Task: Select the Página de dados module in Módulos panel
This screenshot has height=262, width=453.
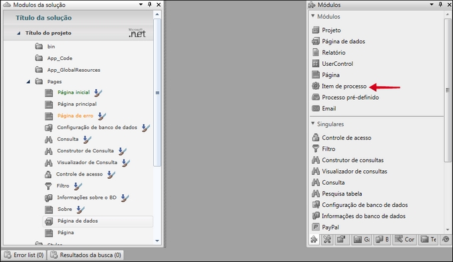Action: click(x=338, y=41)
